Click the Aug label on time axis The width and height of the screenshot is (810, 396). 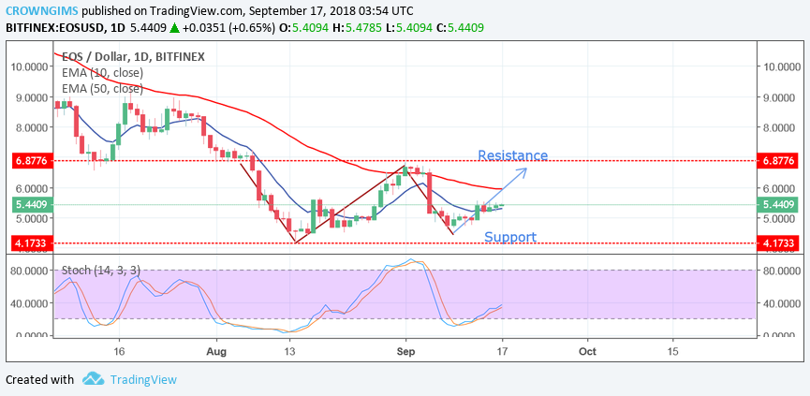click(215, 352)
